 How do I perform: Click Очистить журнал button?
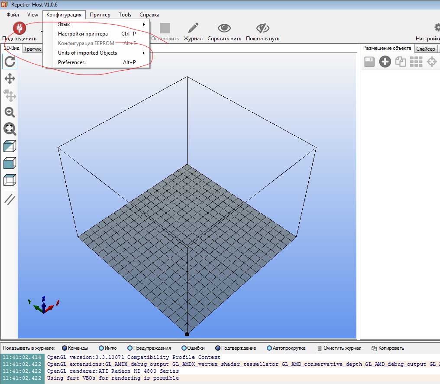point(339,348)
